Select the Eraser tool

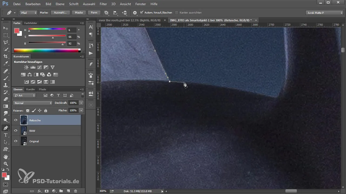pos(5,99)
